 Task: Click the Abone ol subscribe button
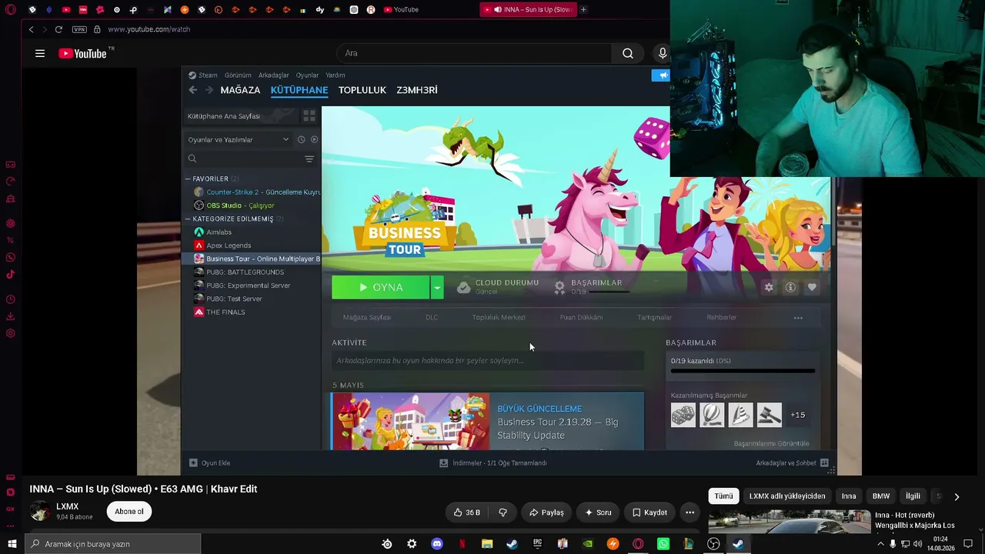(129, 512)
